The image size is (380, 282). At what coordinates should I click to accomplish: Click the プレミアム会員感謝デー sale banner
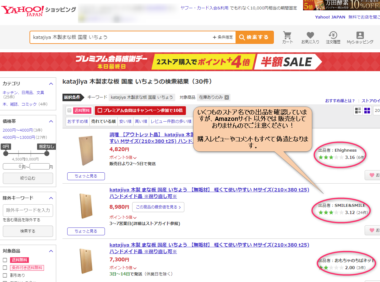[x=190, y=62]
